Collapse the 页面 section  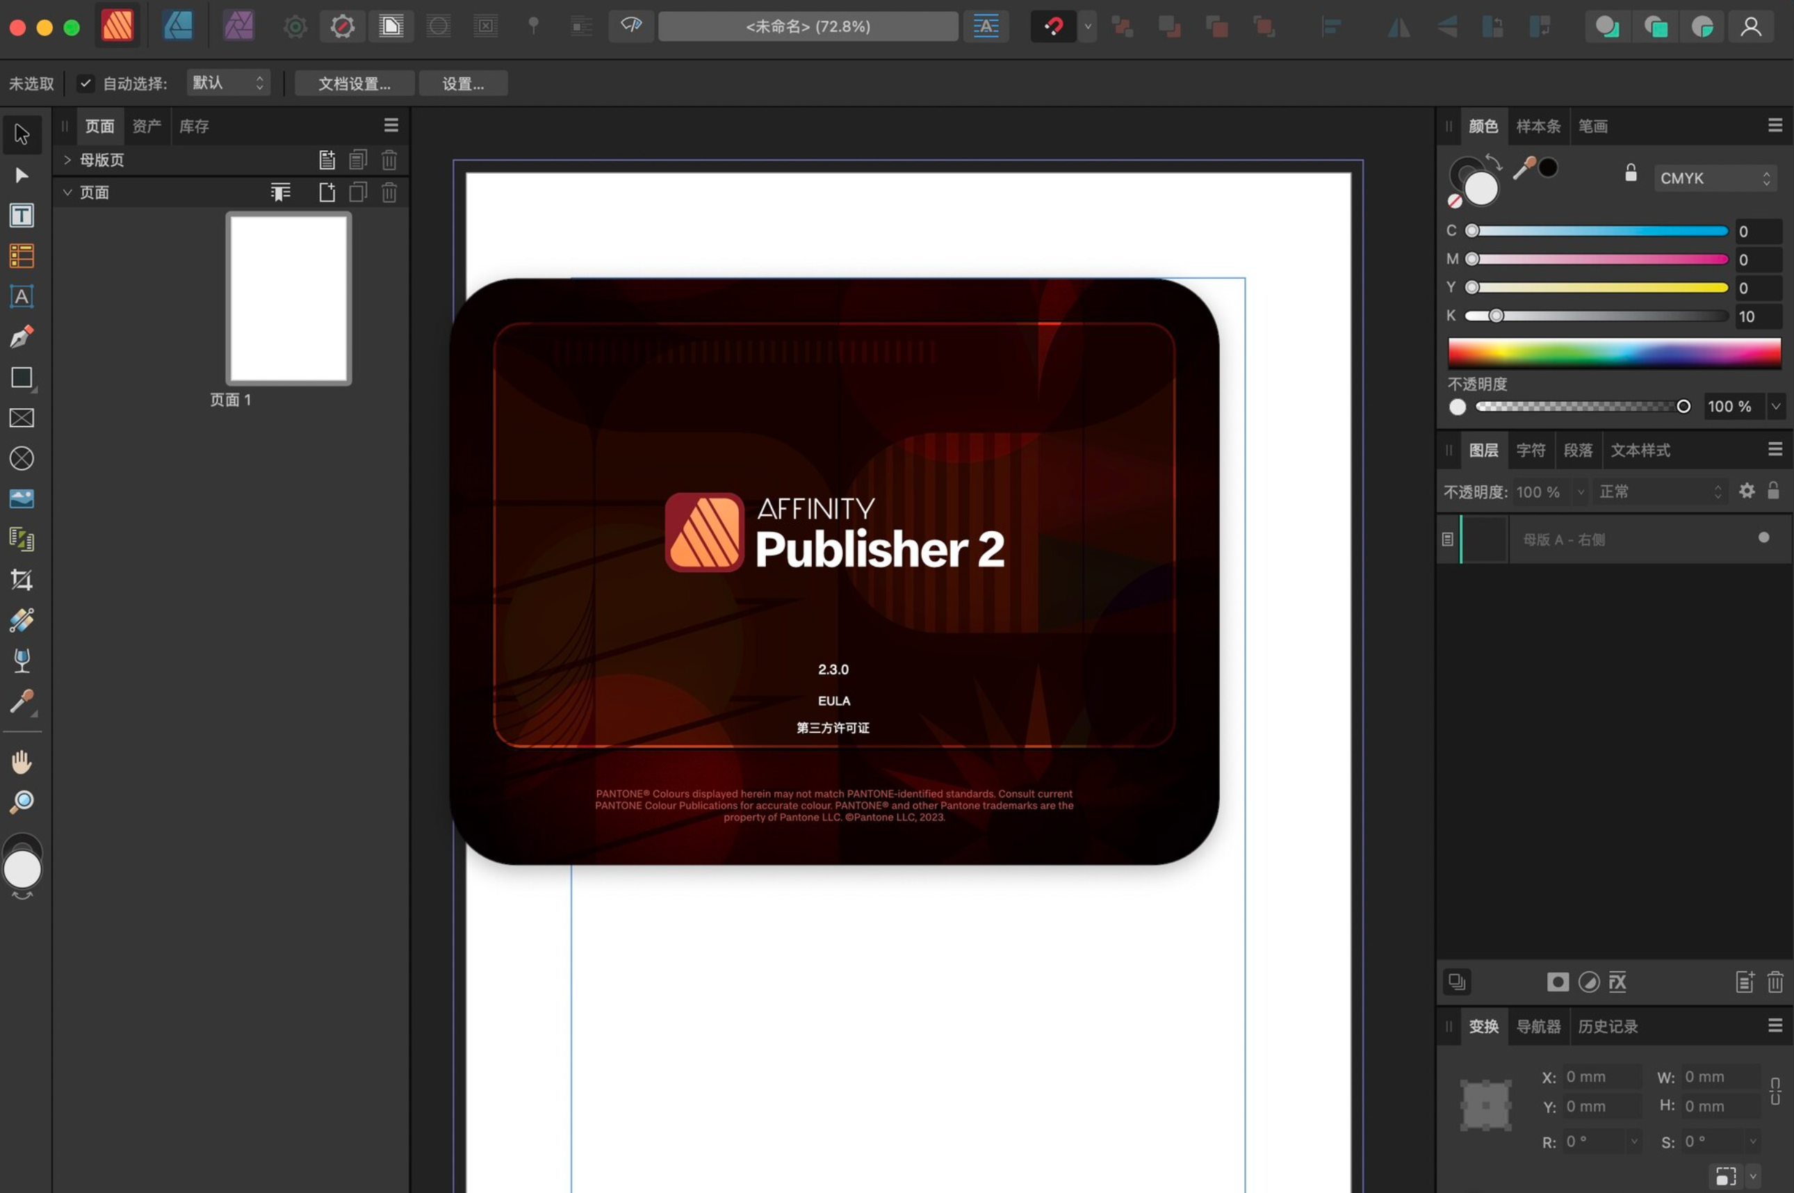[67, 193]
